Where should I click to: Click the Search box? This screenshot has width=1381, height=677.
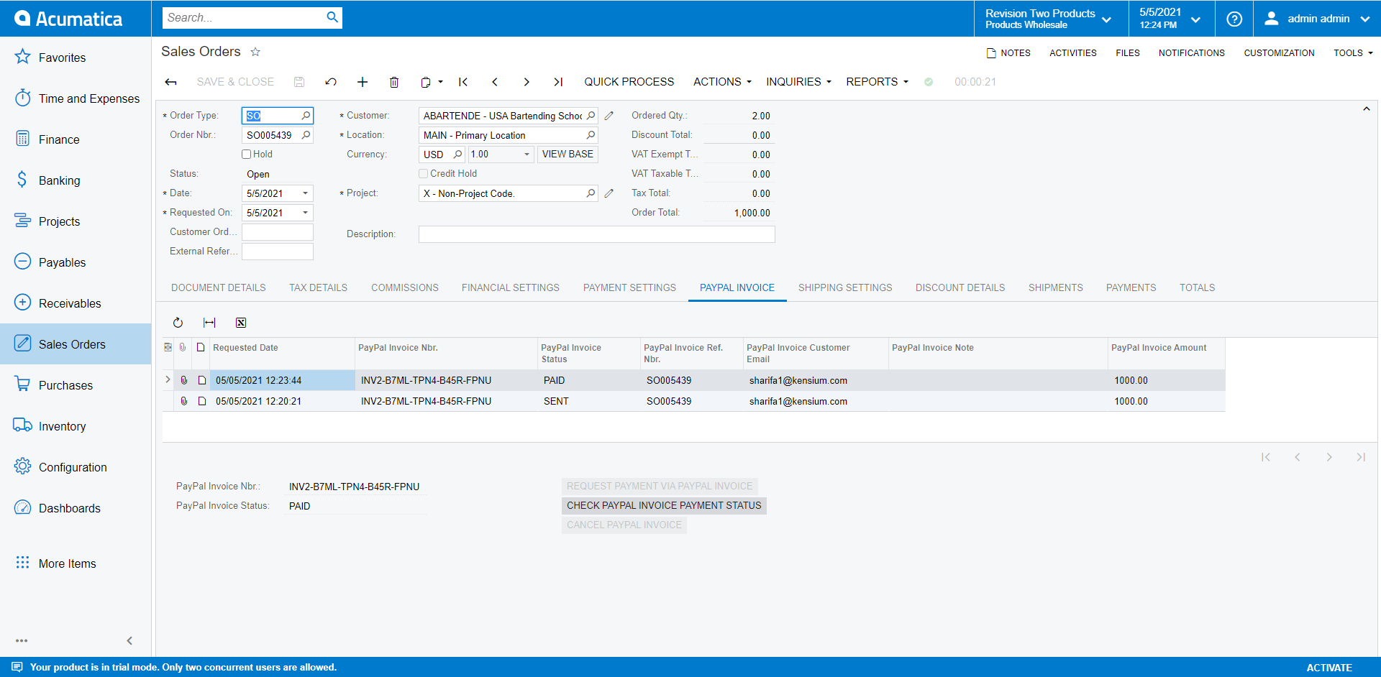[x=245, y=17]
